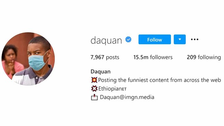Click the Ethiopian bio text

click(x=110, y=89)
